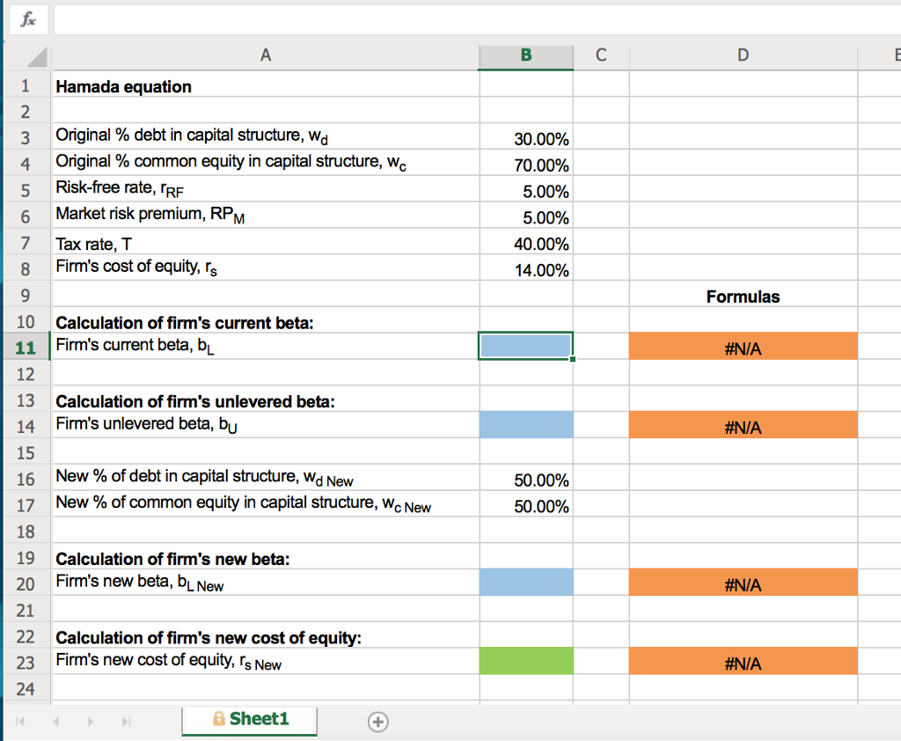This screenshot has width=901, height=741.
Task: Select row 11 header
Action: 26,348
